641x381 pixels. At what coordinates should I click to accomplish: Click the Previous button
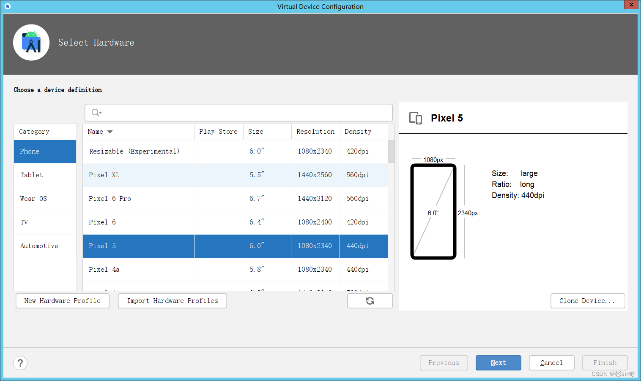(444, 363)
